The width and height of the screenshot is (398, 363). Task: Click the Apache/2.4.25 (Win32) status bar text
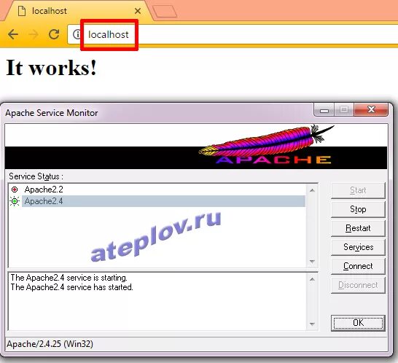pyautogui.click(x=50, y=344)
